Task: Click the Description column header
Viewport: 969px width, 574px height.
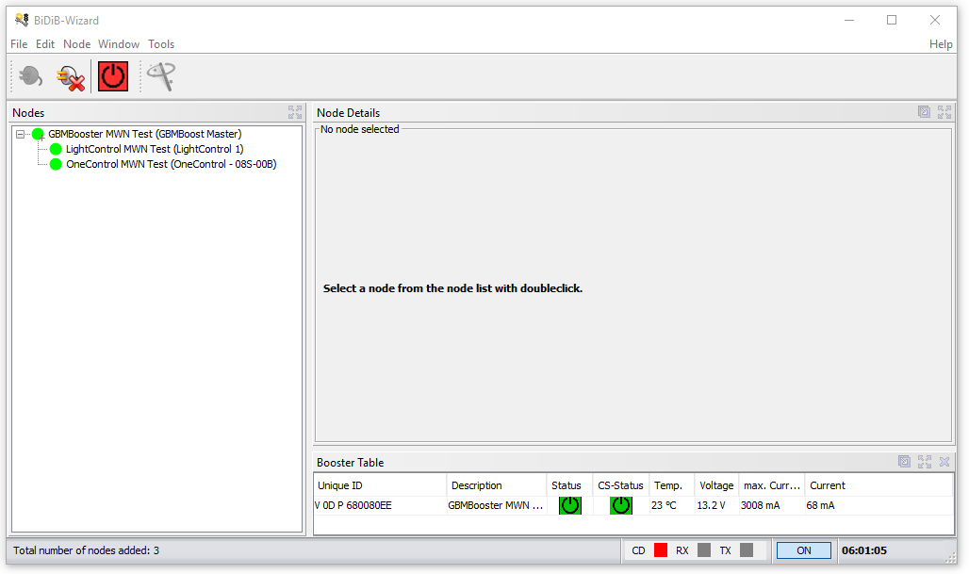Action: (x=496, y=485)
